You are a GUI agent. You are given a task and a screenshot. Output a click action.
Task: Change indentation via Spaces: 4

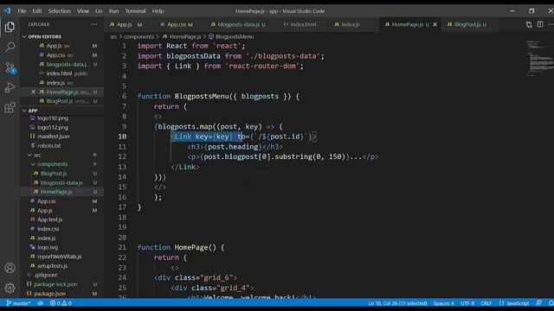tap(444, 303)
